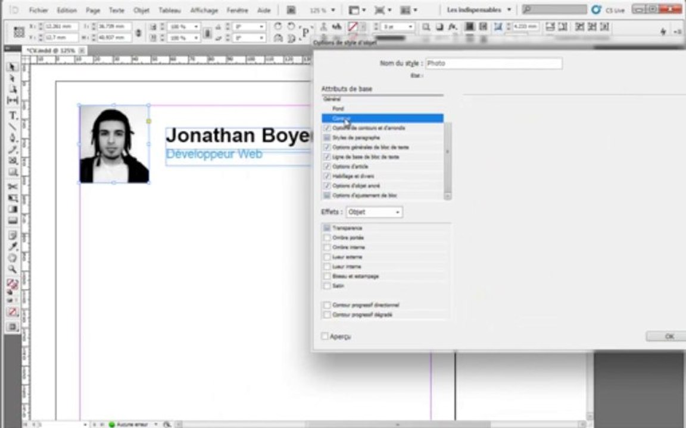
Task: Select the Rectangle Frame tool
Action: click(13, 160)
